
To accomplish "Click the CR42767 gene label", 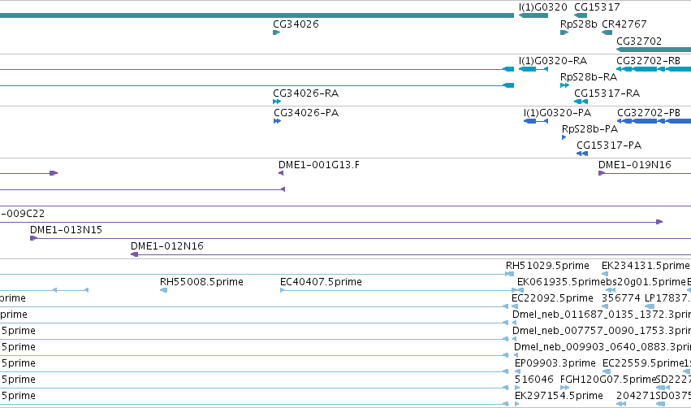I will click(624, 24).
